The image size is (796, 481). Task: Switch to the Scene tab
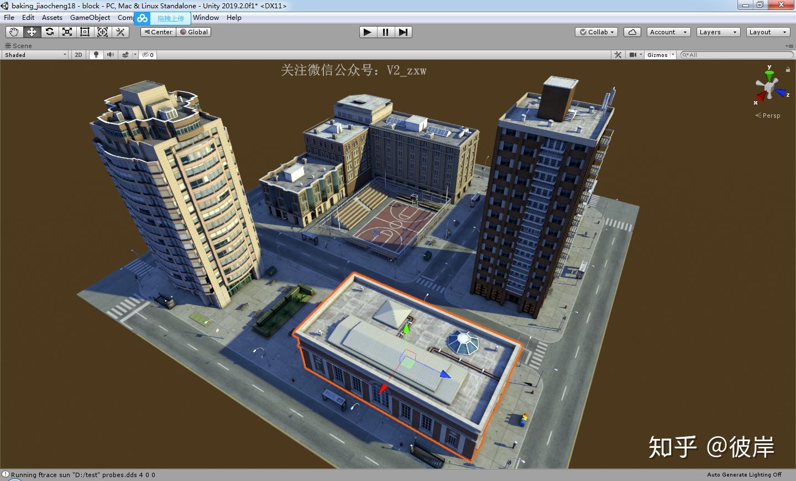click(x=18, y=46)
